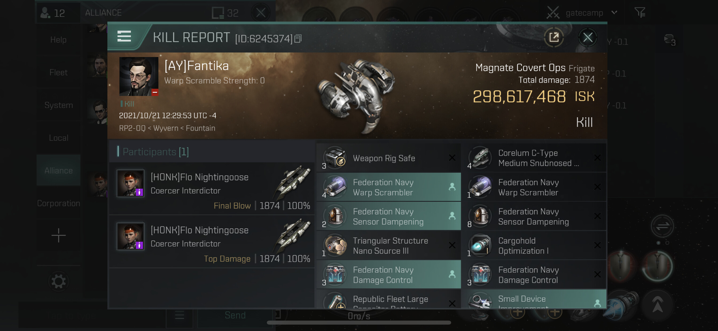
Task: Send the chat message
Action: click(235, 315)
